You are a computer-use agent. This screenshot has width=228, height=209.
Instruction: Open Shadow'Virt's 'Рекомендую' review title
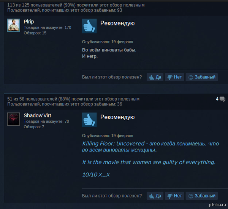(x=117, y=117)
